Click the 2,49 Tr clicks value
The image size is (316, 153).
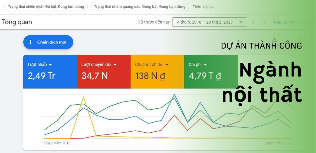point(42,76)
